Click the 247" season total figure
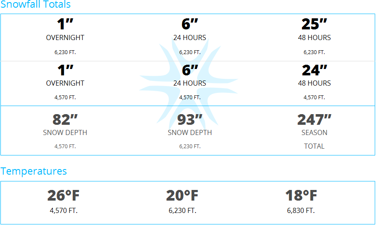The width and height of the screenshot is (379, 227). click(x=314, y=120)
